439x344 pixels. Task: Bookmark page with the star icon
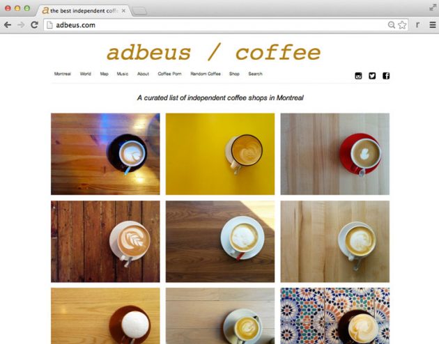[x=402, y=25]
